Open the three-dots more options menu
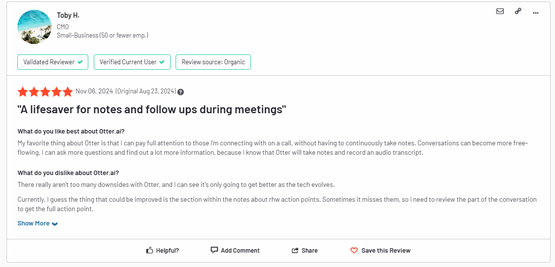 [536, 13]
